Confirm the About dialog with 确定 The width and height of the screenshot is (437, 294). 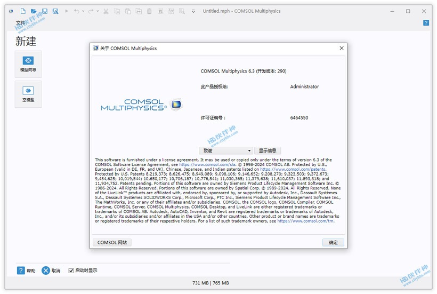333,242
